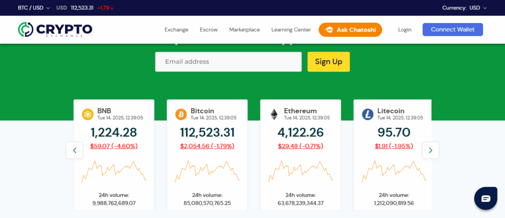
Task: Click the top bar -1.79 change value
Action: point(106,8)
